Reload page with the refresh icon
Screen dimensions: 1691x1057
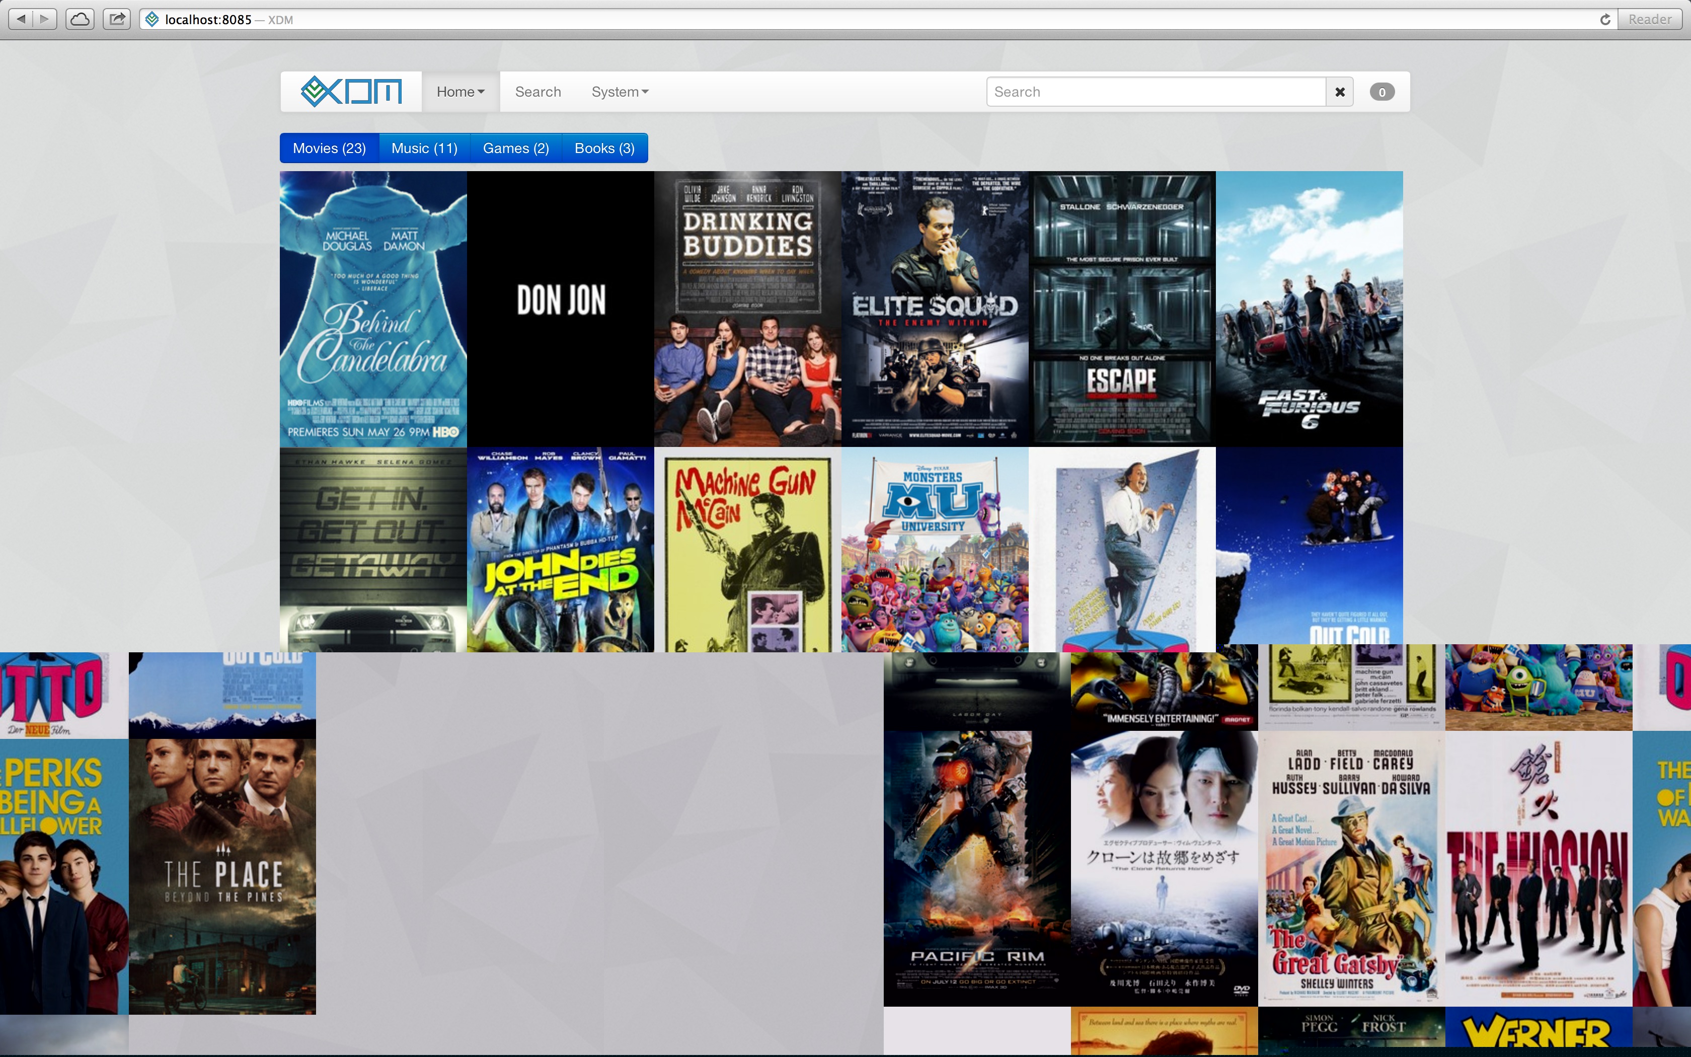coord(1605,20)
